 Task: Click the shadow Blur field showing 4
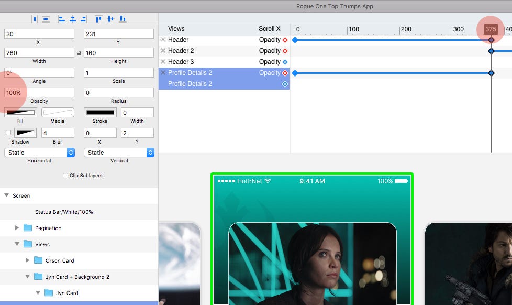[x=58, y=133]
